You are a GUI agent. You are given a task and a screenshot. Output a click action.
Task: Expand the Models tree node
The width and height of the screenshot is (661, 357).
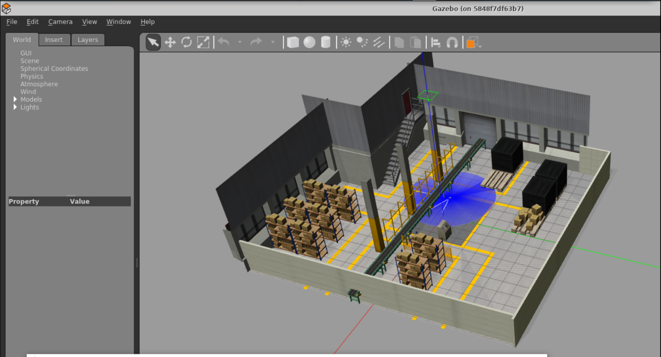coord(16,99)
